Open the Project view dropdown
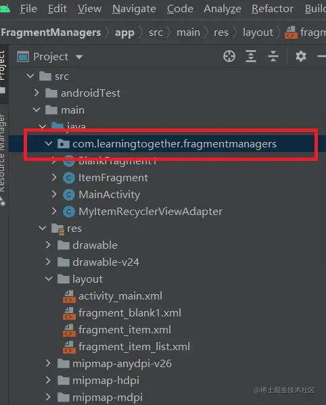Image resolution: width=326 pixels, height=405 pixels. (x=79, y=57)
